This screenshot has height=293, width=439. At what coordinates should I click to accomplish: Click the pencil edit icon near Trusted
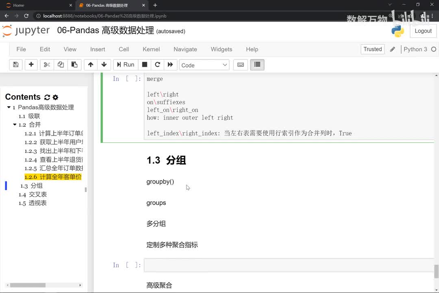click(393, 49)
